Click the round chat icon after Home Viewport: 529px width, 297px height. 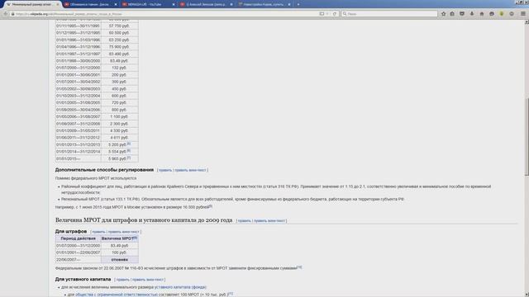492,14
